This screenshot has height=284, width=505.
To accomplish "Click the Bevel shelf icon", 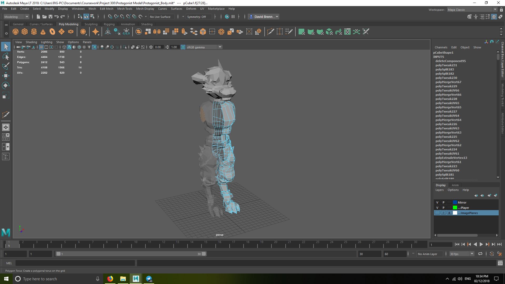I will [203, 32].
